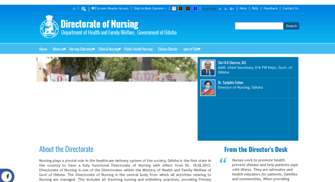Click 'Director of Nursing, Odisha' text

point(240,87)
